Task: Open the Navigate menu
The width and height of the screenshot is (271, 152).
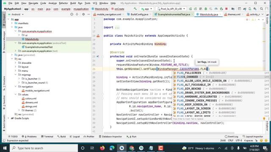Action: 33,3
